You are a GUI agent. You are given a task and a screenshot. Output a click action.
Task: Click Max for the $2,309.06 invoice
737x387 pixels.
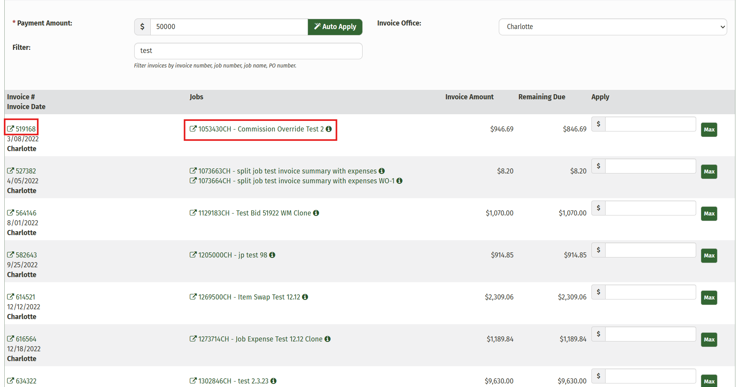click(x=709, y=298)
